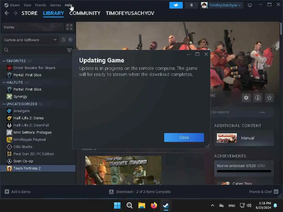Open the three-dots more options
The height and width of the screenshot is (212, 283).
click(x=262, y=112)
